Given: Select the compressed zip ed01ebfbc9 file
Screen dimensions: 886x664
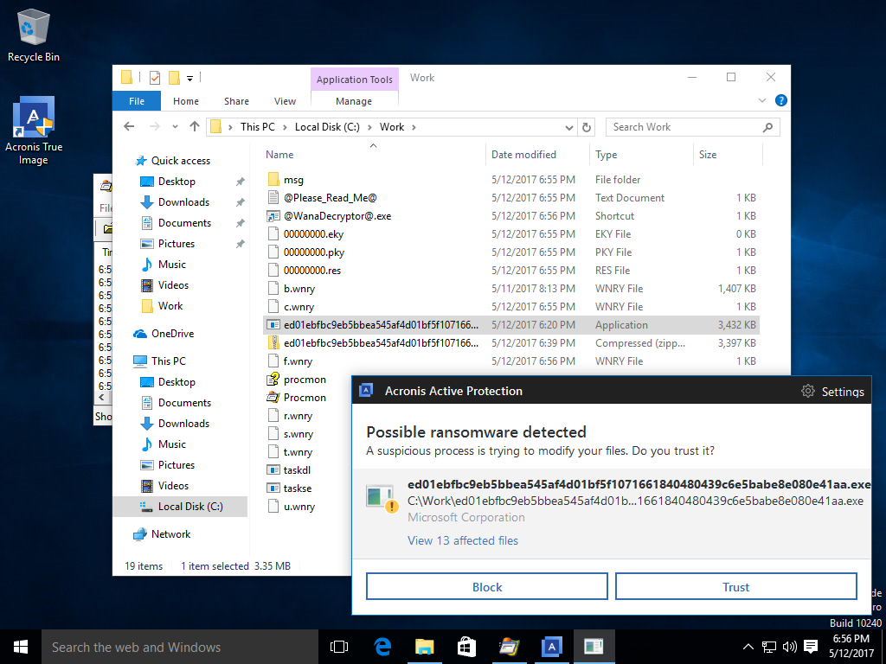Looking at the screenshot, I should [511, 342].
